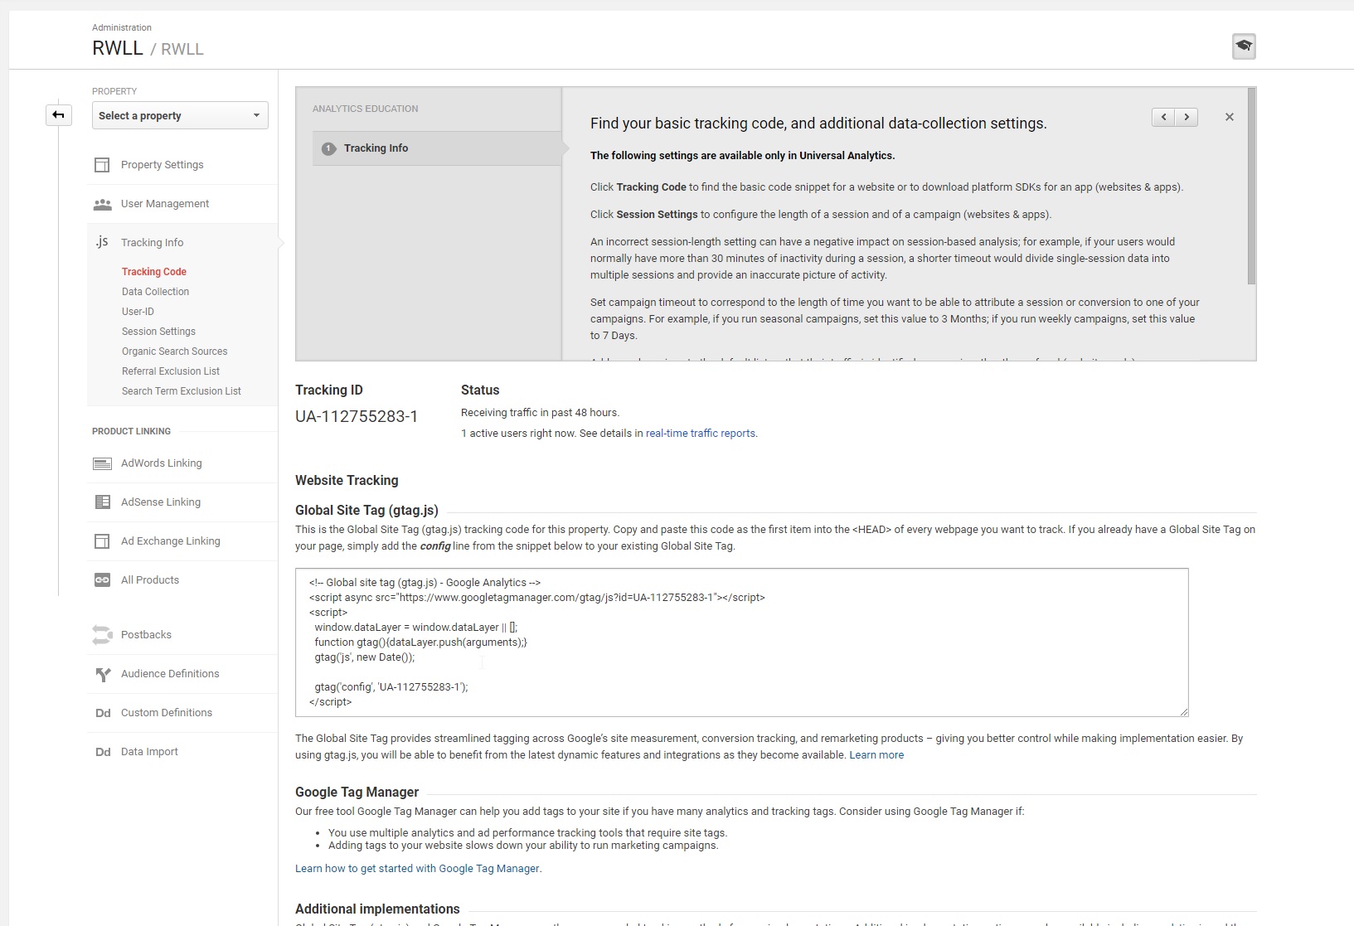Click the education panel scrollbar
1354x926 pixels.
1251,187
